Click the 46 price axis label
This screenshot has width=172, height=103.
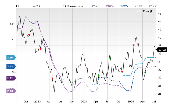160,14
